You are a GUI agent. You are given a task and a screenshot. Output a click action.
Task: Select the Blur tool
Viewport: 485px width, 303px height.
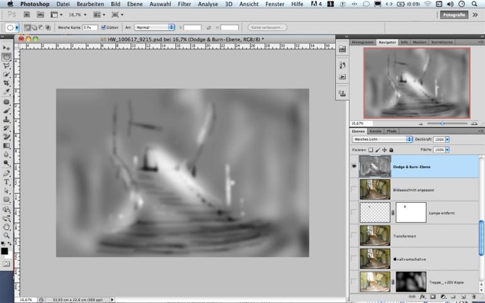click(6, 154)
